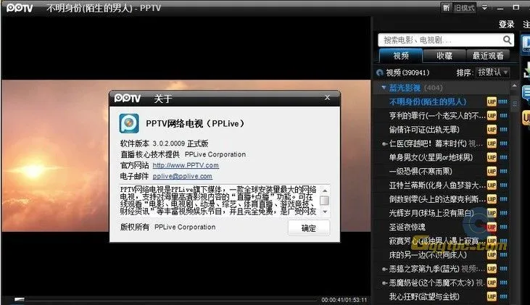
Task: Select 光辉岁月(球场上没有黑白) in the list
Action: pyautogui.click(x=431, y=213)
